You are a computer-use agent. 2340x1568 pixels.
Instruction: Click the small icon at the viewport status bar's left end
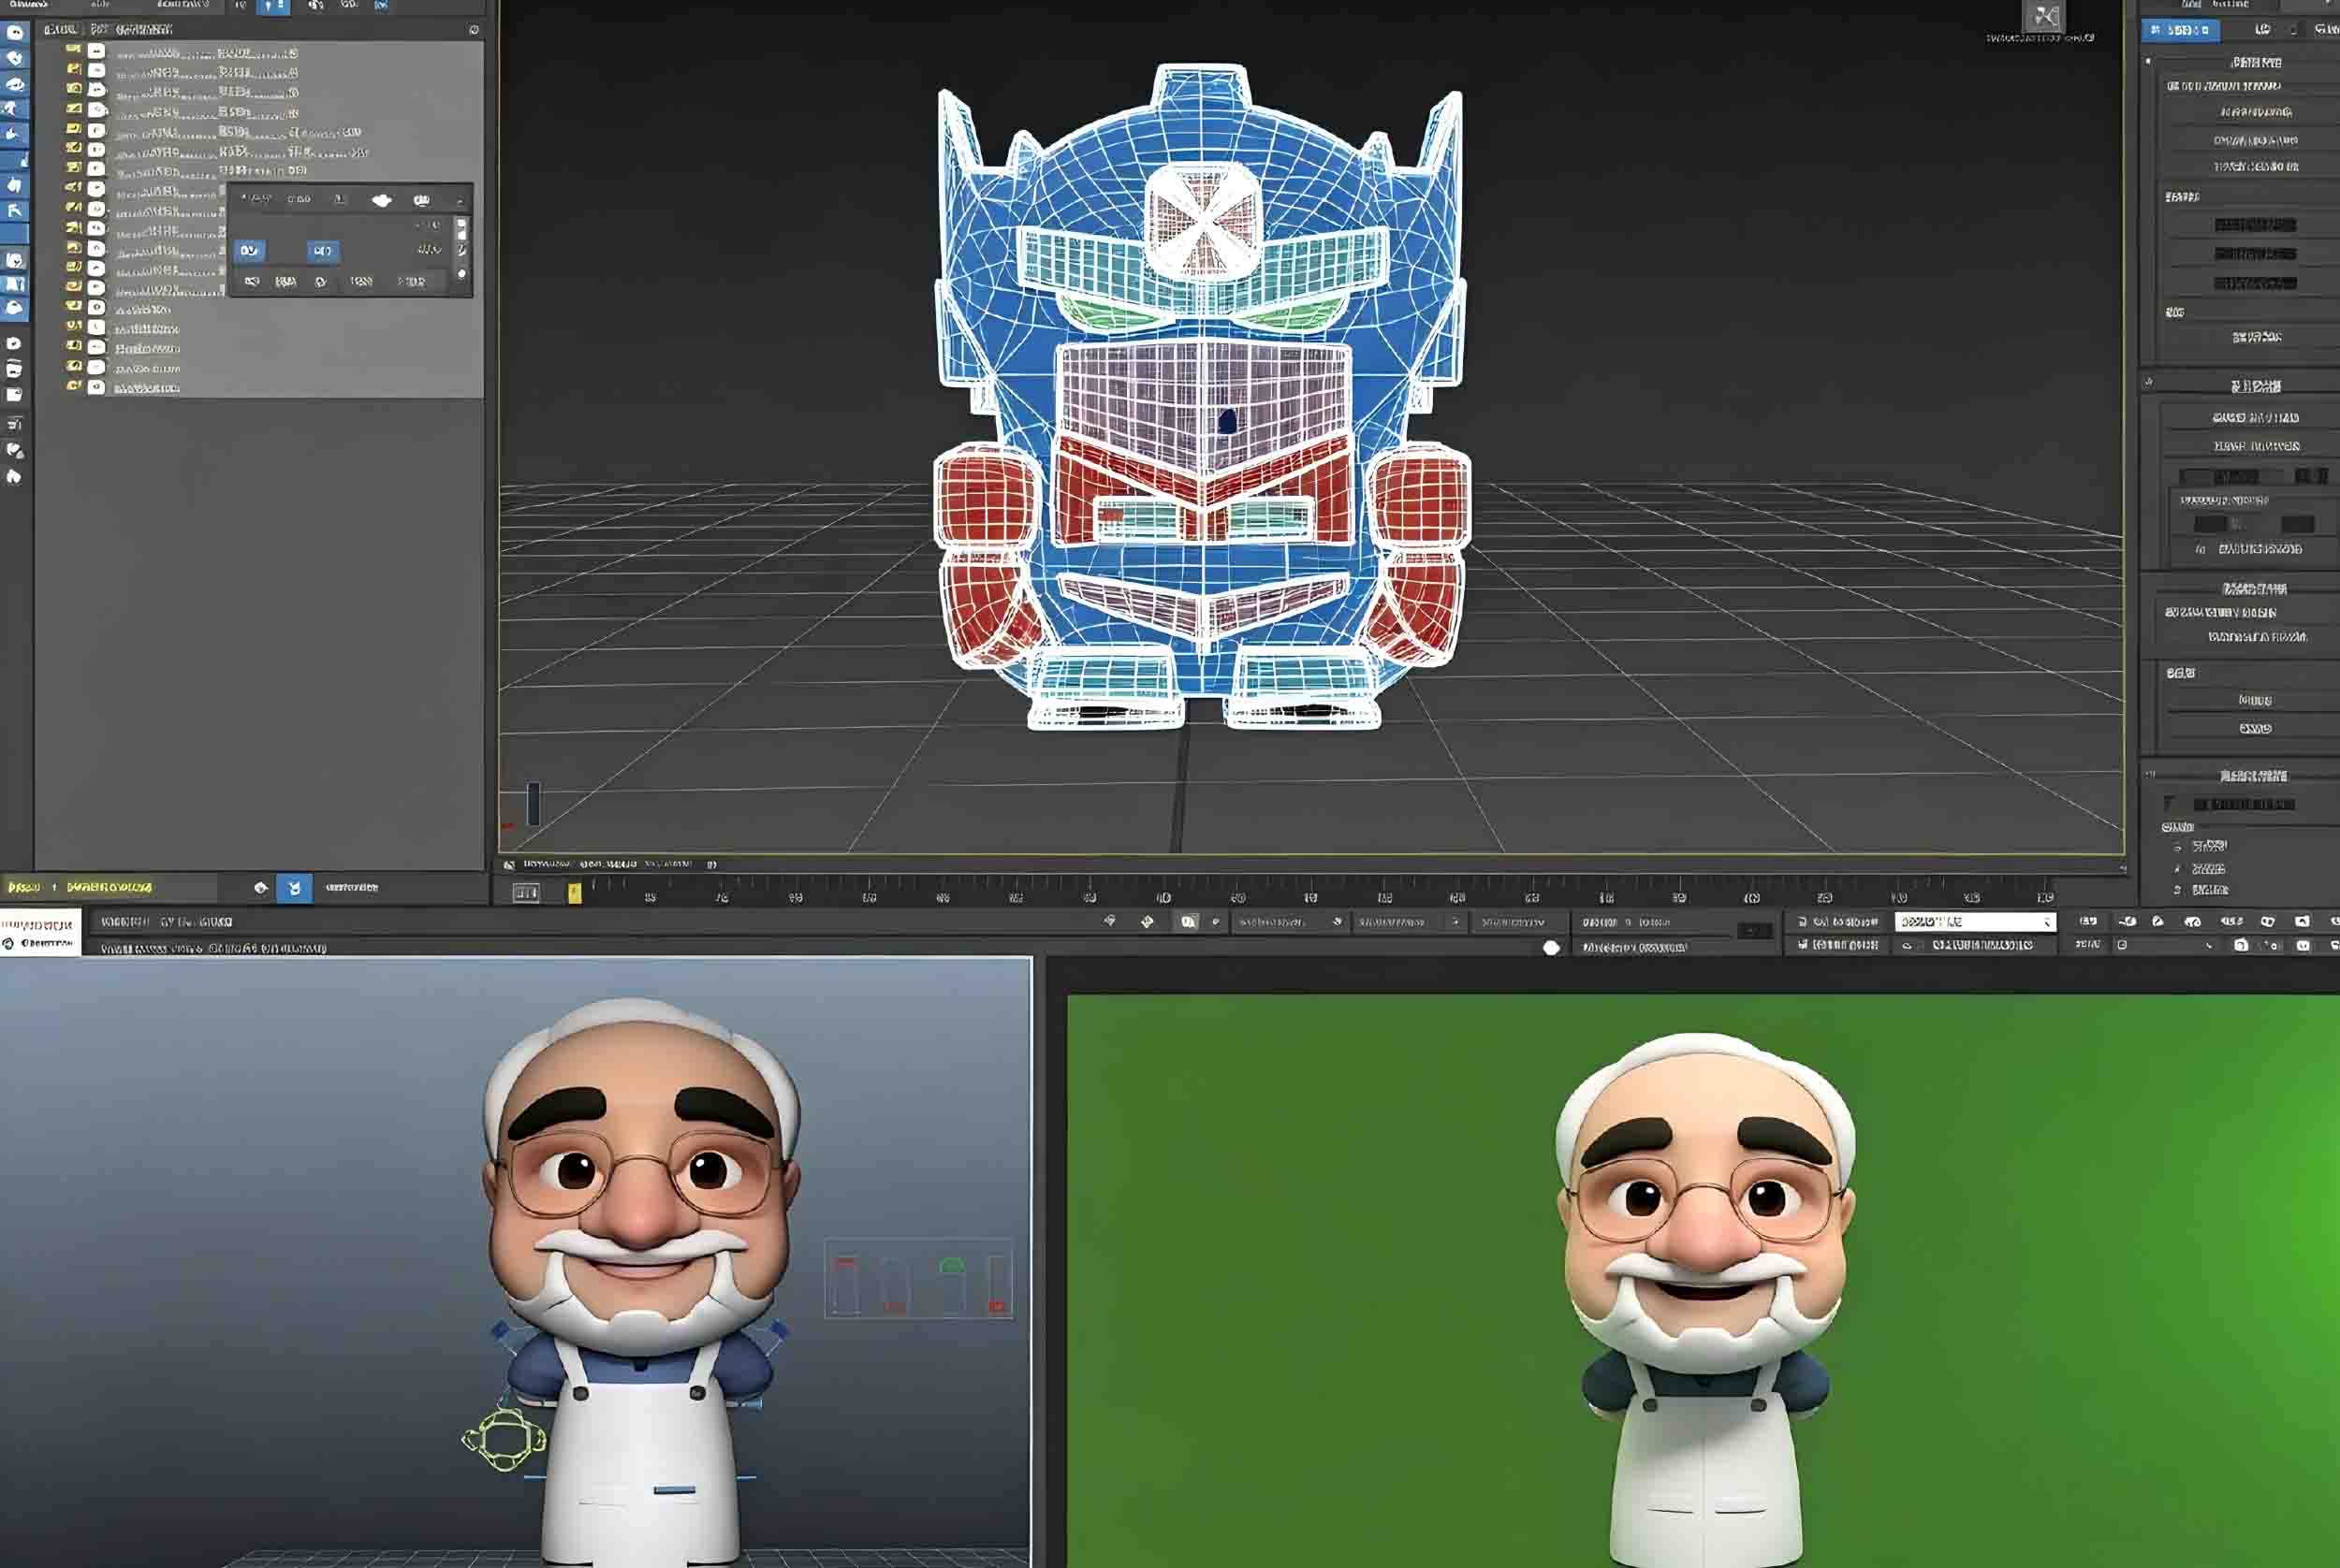(x=509, y=864)
